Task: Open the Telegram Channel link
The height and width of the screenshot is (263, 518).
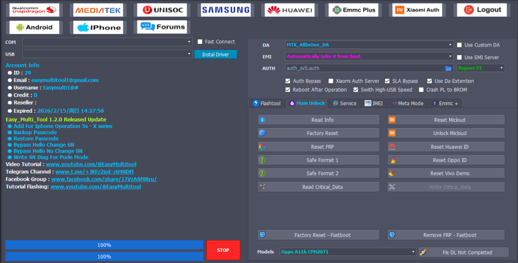Action: 95,172
